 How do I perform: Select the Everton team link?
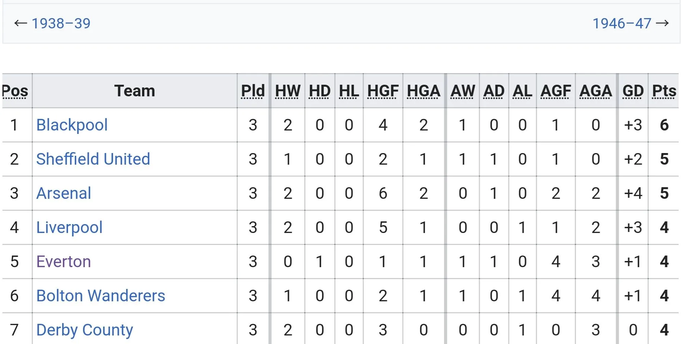(64, 262)
